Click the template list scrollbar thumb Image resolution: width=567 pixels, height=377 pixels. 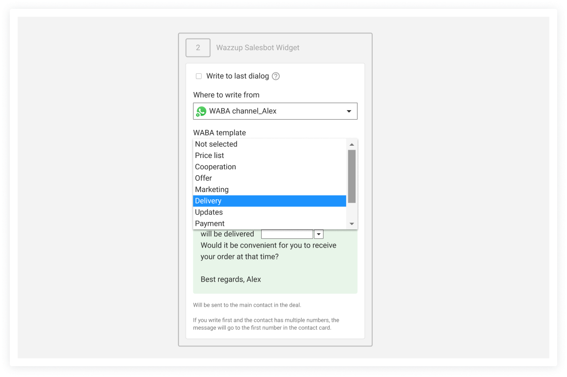tap(352, 177)
